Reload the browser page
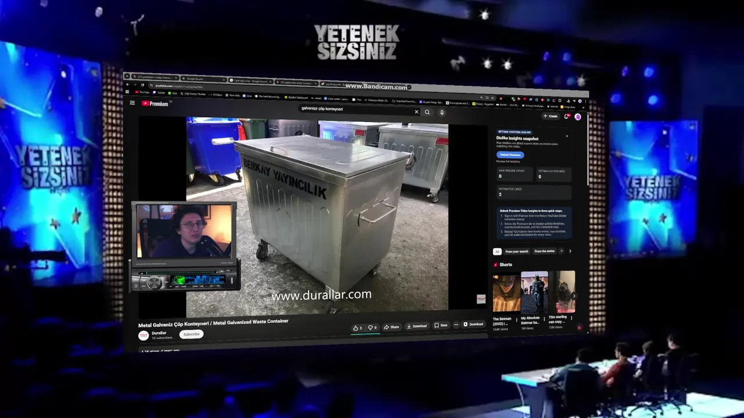Image resolution: width=744 pixels, height=418 pixels. [x=142, y=85]
